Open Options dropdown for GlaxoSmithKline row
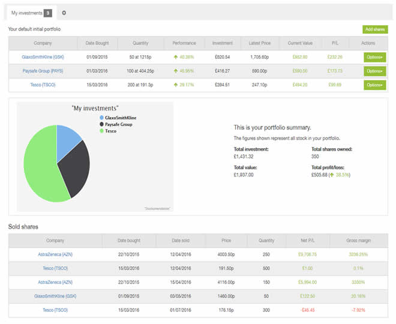This screenshot has height=324, width=396. tap(374, 57)
